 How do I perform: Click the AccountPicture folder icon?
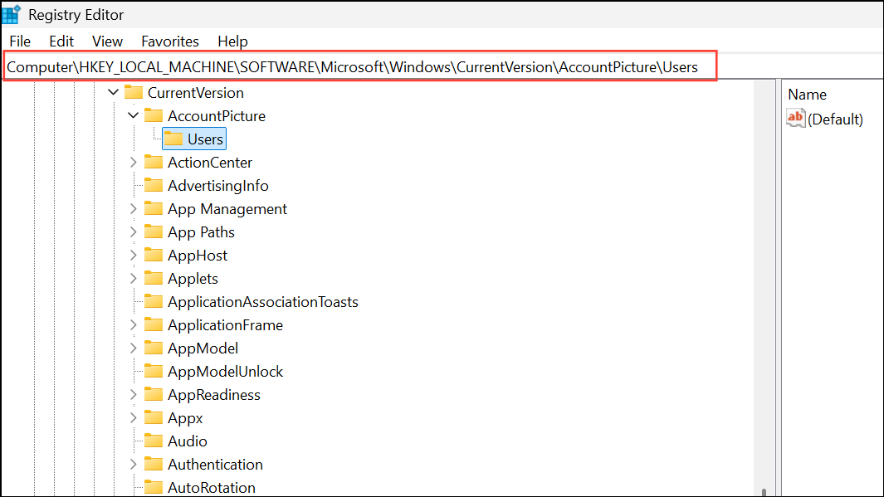[x=154, y=115]
